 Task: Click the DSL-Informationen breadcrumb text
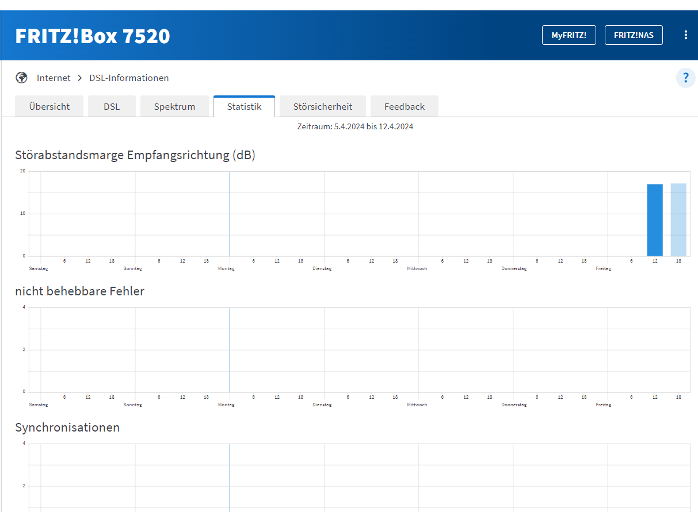pyautogui.click(x=129, y=78)
